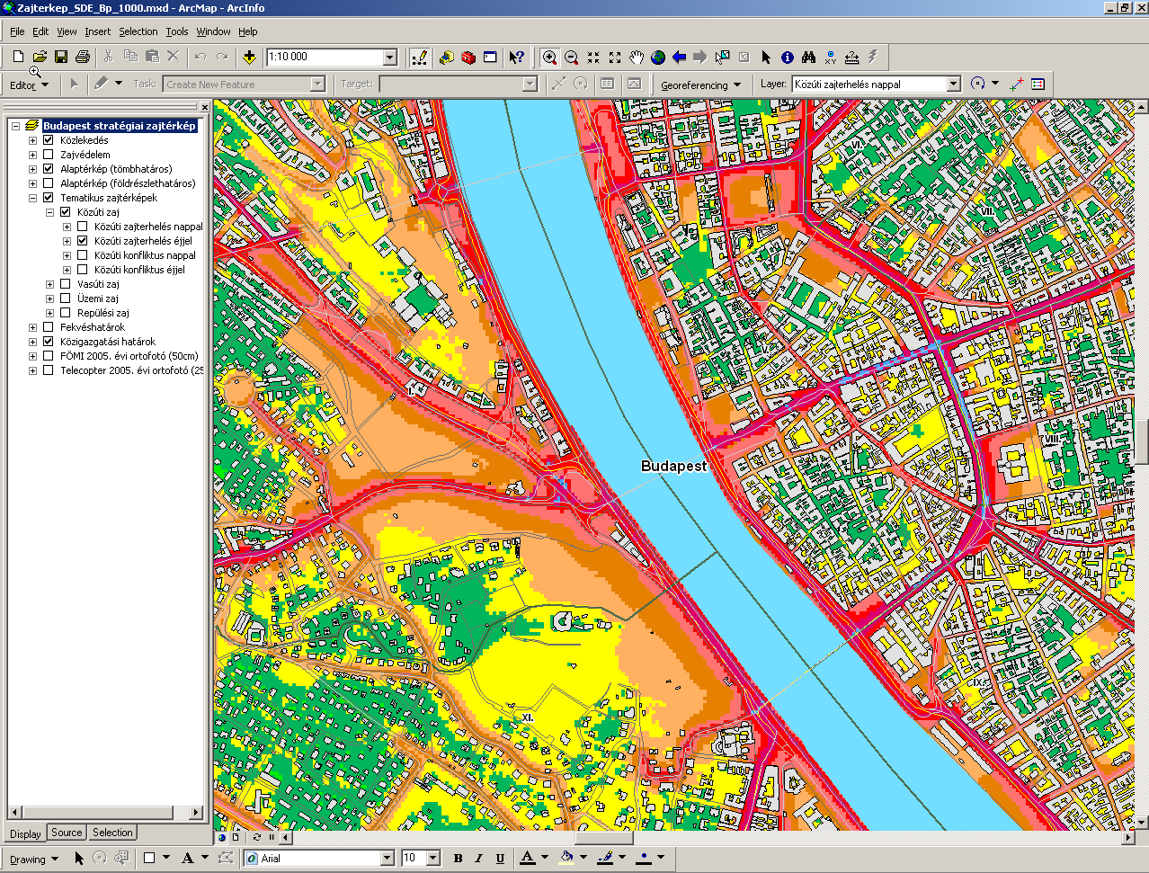
Task: Open the Command Line window icon
Action: (x=490, y=58)
